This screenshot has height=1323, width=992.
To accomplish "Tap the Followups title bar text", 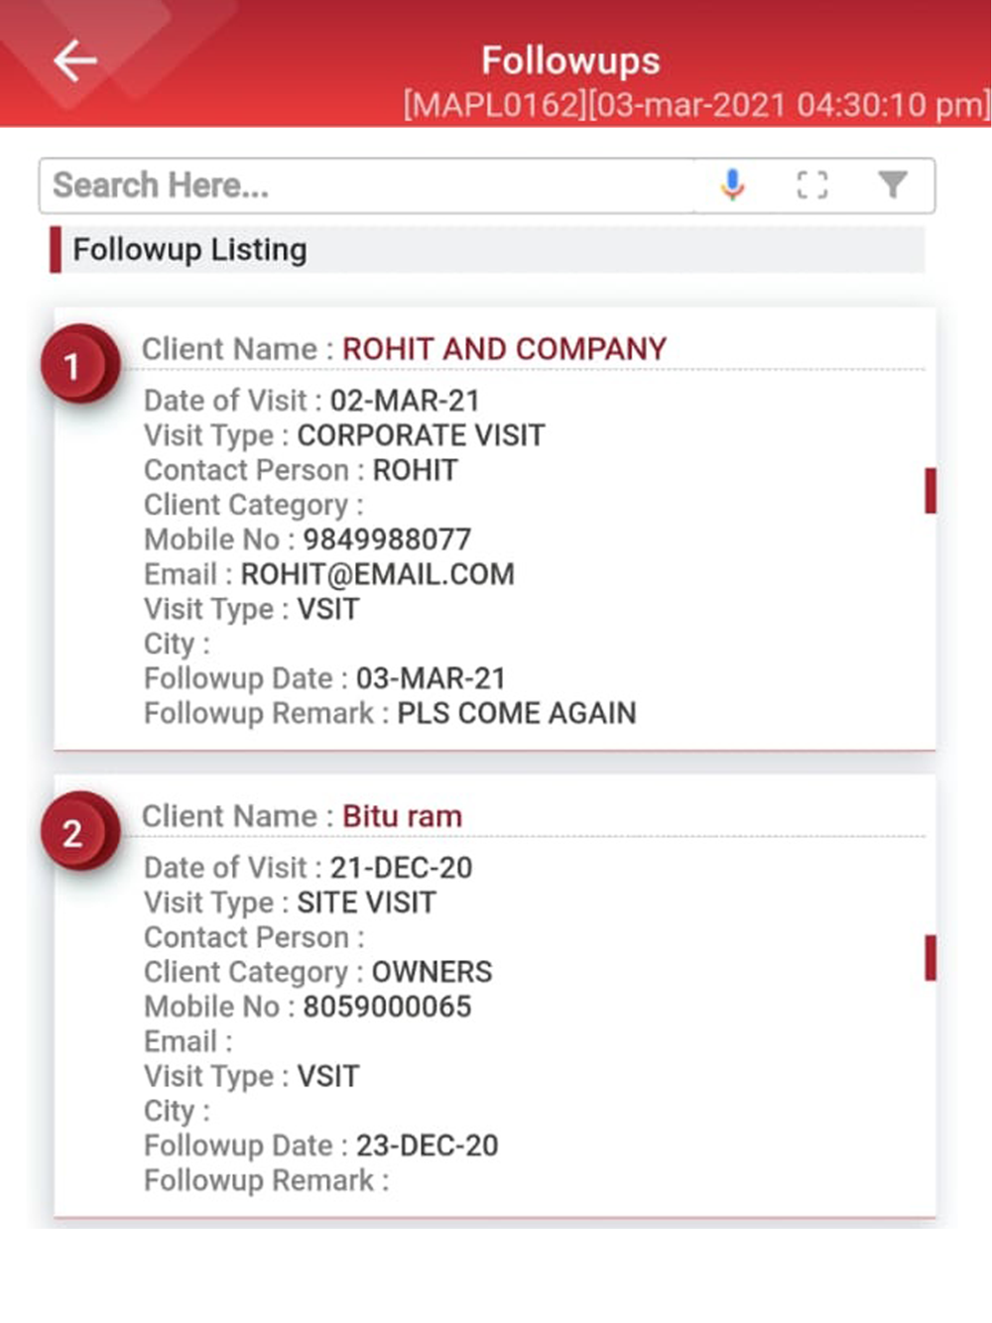I will pos(570,60).
